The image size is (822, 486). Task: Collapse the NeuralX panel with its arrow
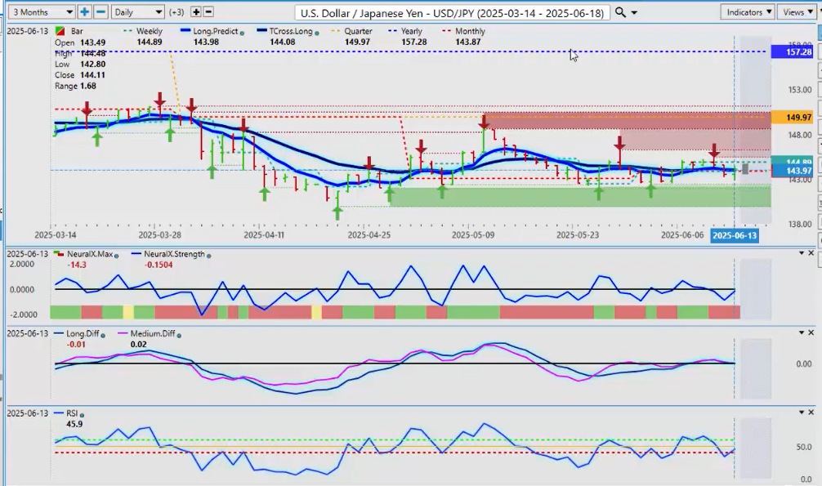click(x=802, y=253)
